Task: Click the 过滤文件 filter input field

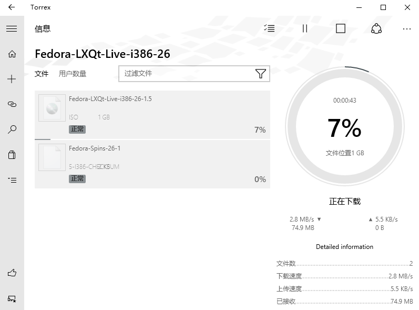Action: click(187, 74)
